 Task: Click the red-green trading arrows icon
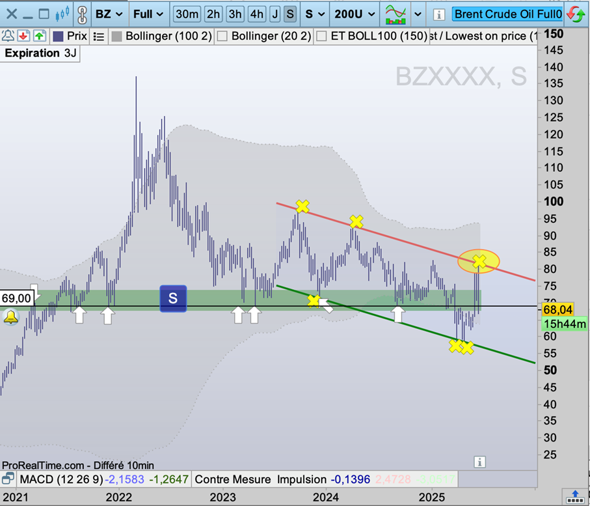tap(576, 14)
